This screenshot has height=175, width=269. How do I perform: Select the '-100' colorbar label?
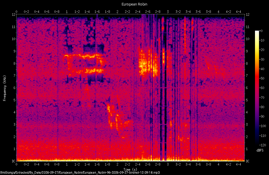point(262,126)
